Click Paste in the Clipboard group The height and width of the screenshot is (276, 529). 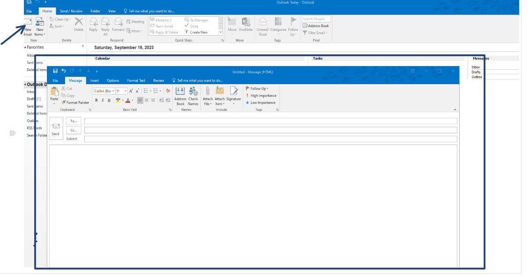[54, 95]
